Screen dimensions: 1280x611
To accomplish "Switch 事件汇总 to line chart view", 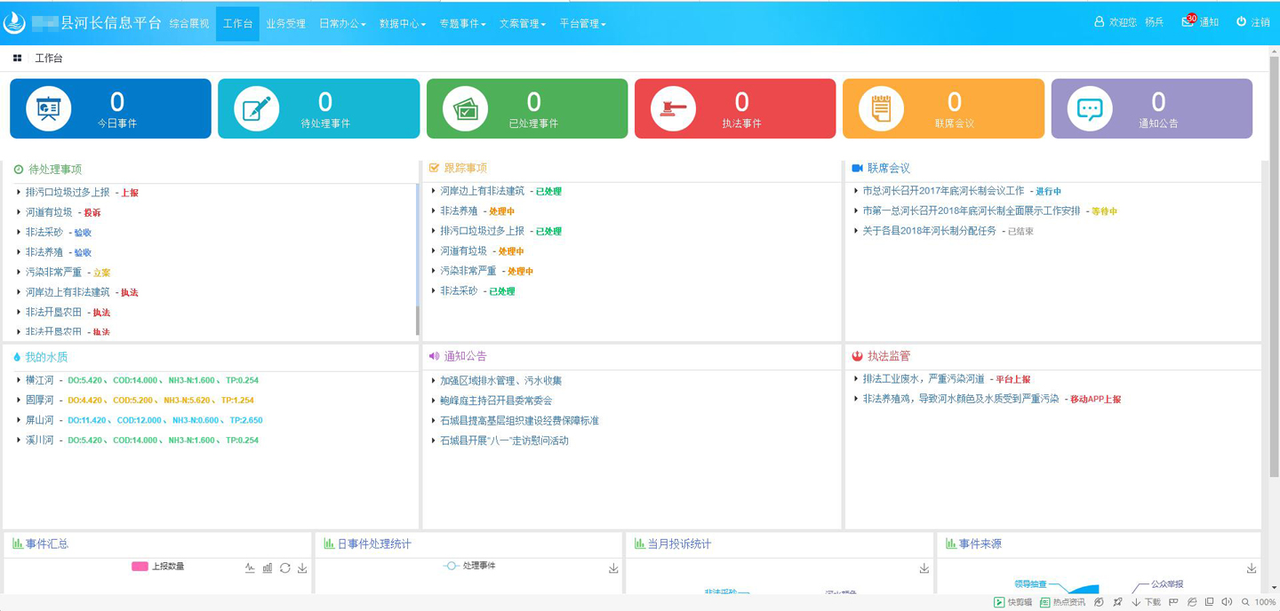I will (x=252, y=567).
